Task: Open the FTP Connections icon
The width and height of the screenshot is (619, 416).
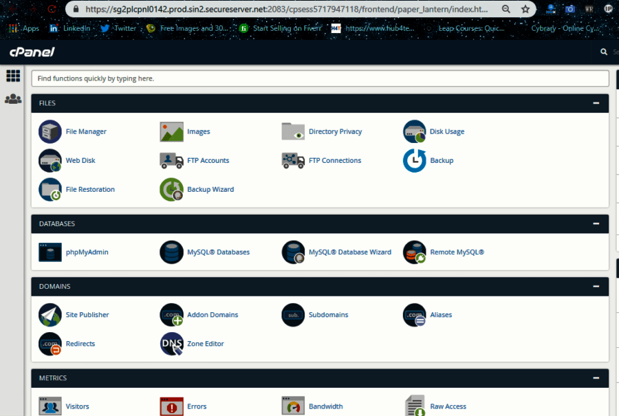Action: click(293, 160)
